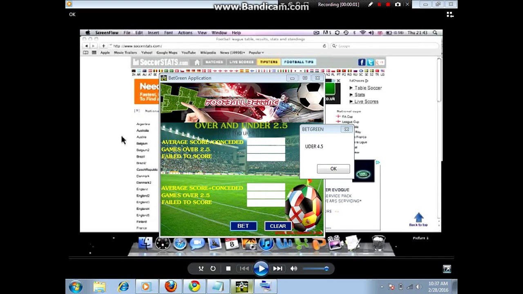Click the FOOTBALL TIPS tab

pyautogui.click(x=299, y=62)
